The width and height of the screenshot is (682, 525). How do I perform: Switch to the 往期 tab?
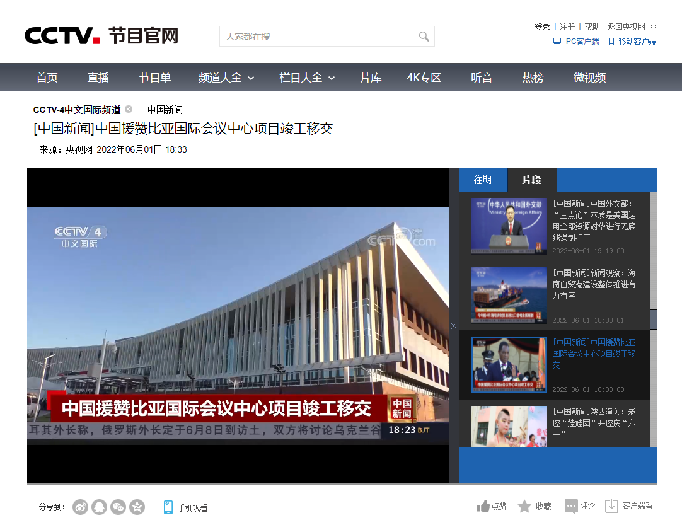(483, 180)
